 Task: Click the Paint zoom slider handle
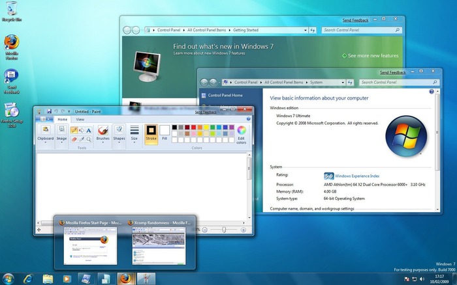[x=224, y=230]
